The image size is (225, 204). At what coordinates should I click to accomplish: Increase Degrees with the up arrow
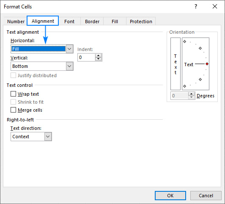coord(191,94)
